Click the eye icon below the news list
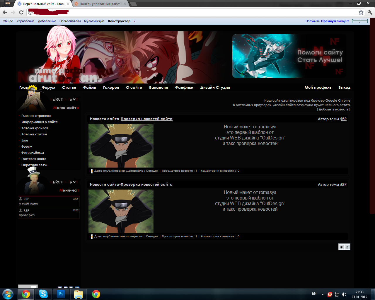This screenshot has width=375, height=300. coord(341,247)
